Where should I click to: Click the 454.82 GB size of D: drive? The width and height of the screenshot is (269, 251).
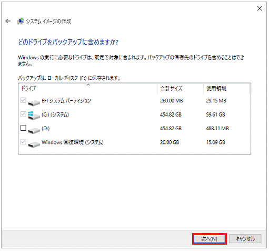pos(171,129)
